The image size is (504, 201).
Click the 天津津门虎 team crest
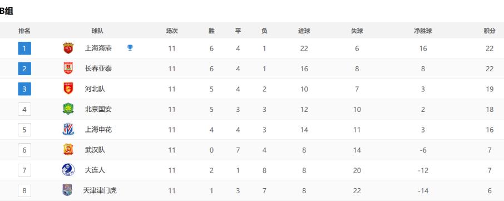coord(67,190)
